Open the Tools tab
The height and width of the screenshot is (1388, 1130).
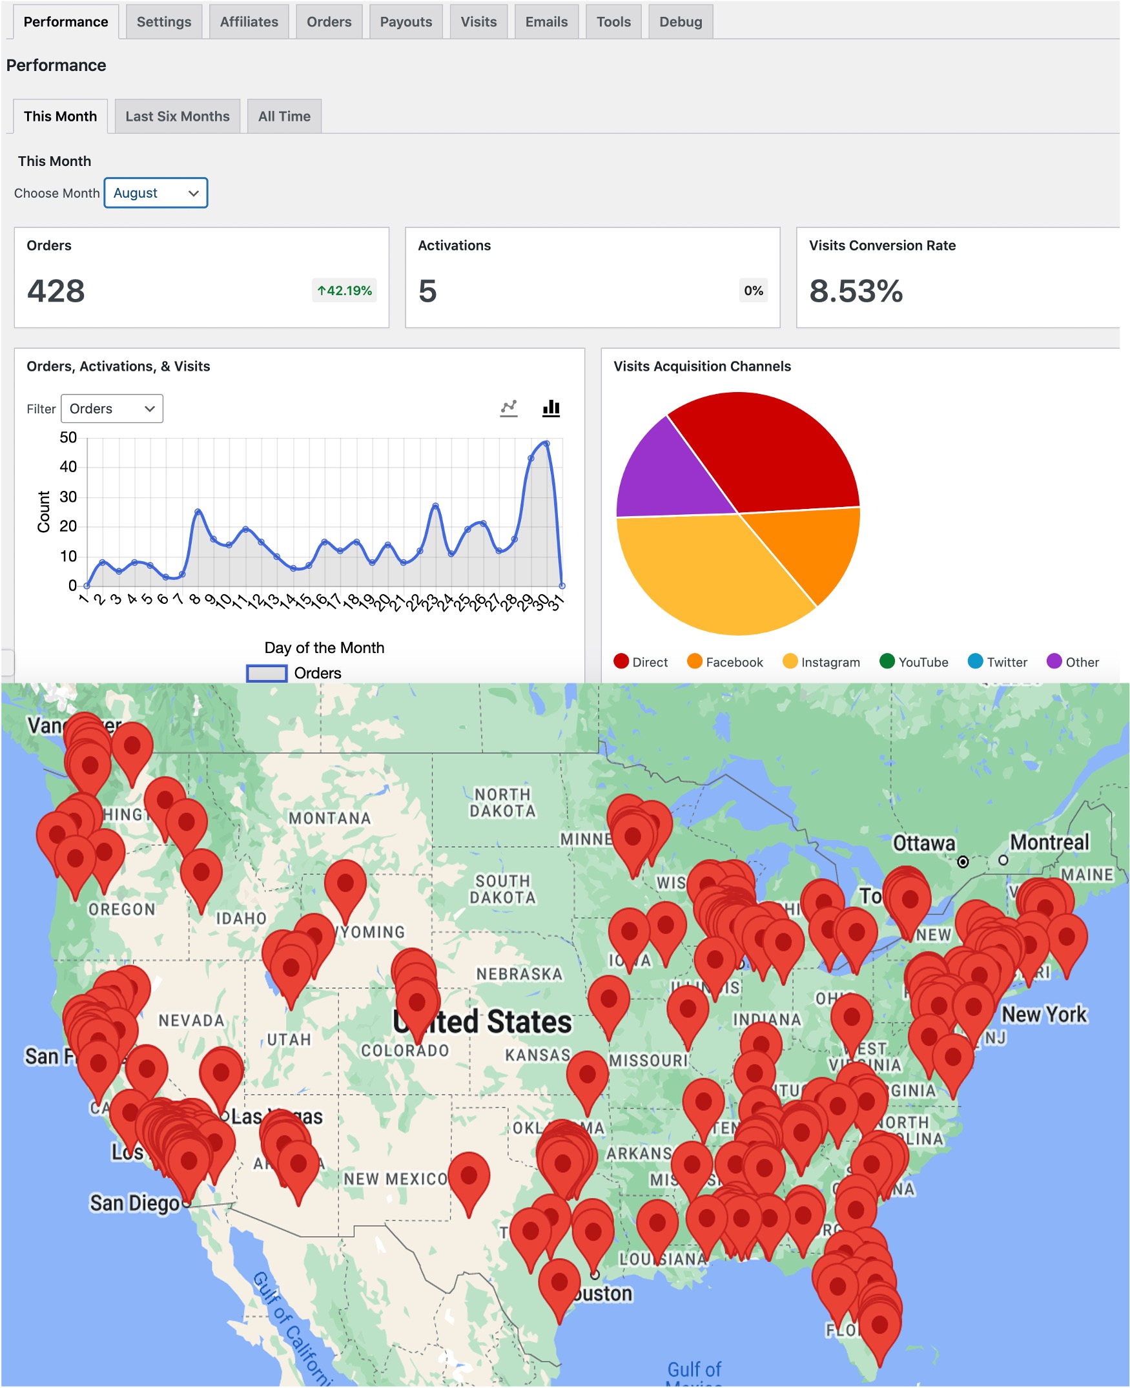[613, 21]
